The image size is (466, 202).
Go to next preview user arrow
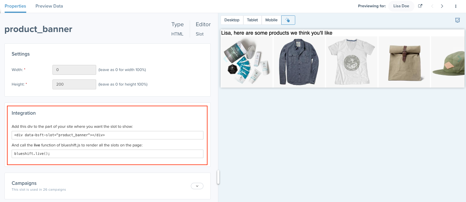point(442,6)
